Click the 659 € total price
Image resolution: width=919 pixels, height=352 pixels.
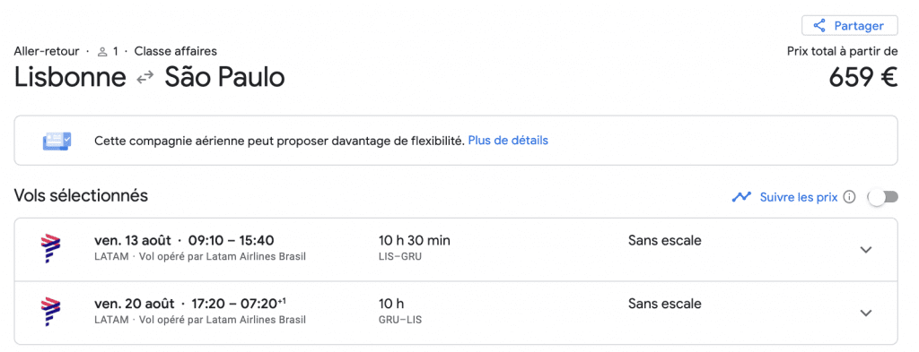(863, 77)
